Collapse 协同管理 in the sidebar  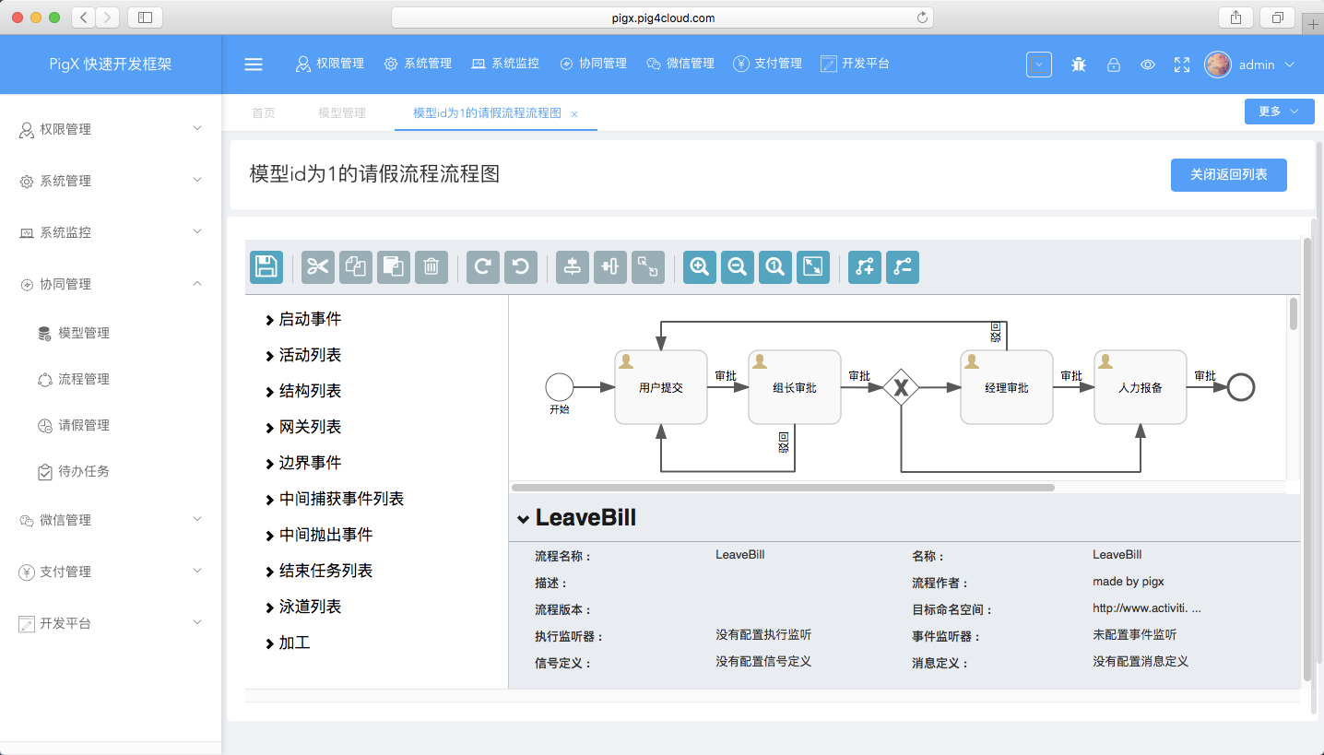111,284
